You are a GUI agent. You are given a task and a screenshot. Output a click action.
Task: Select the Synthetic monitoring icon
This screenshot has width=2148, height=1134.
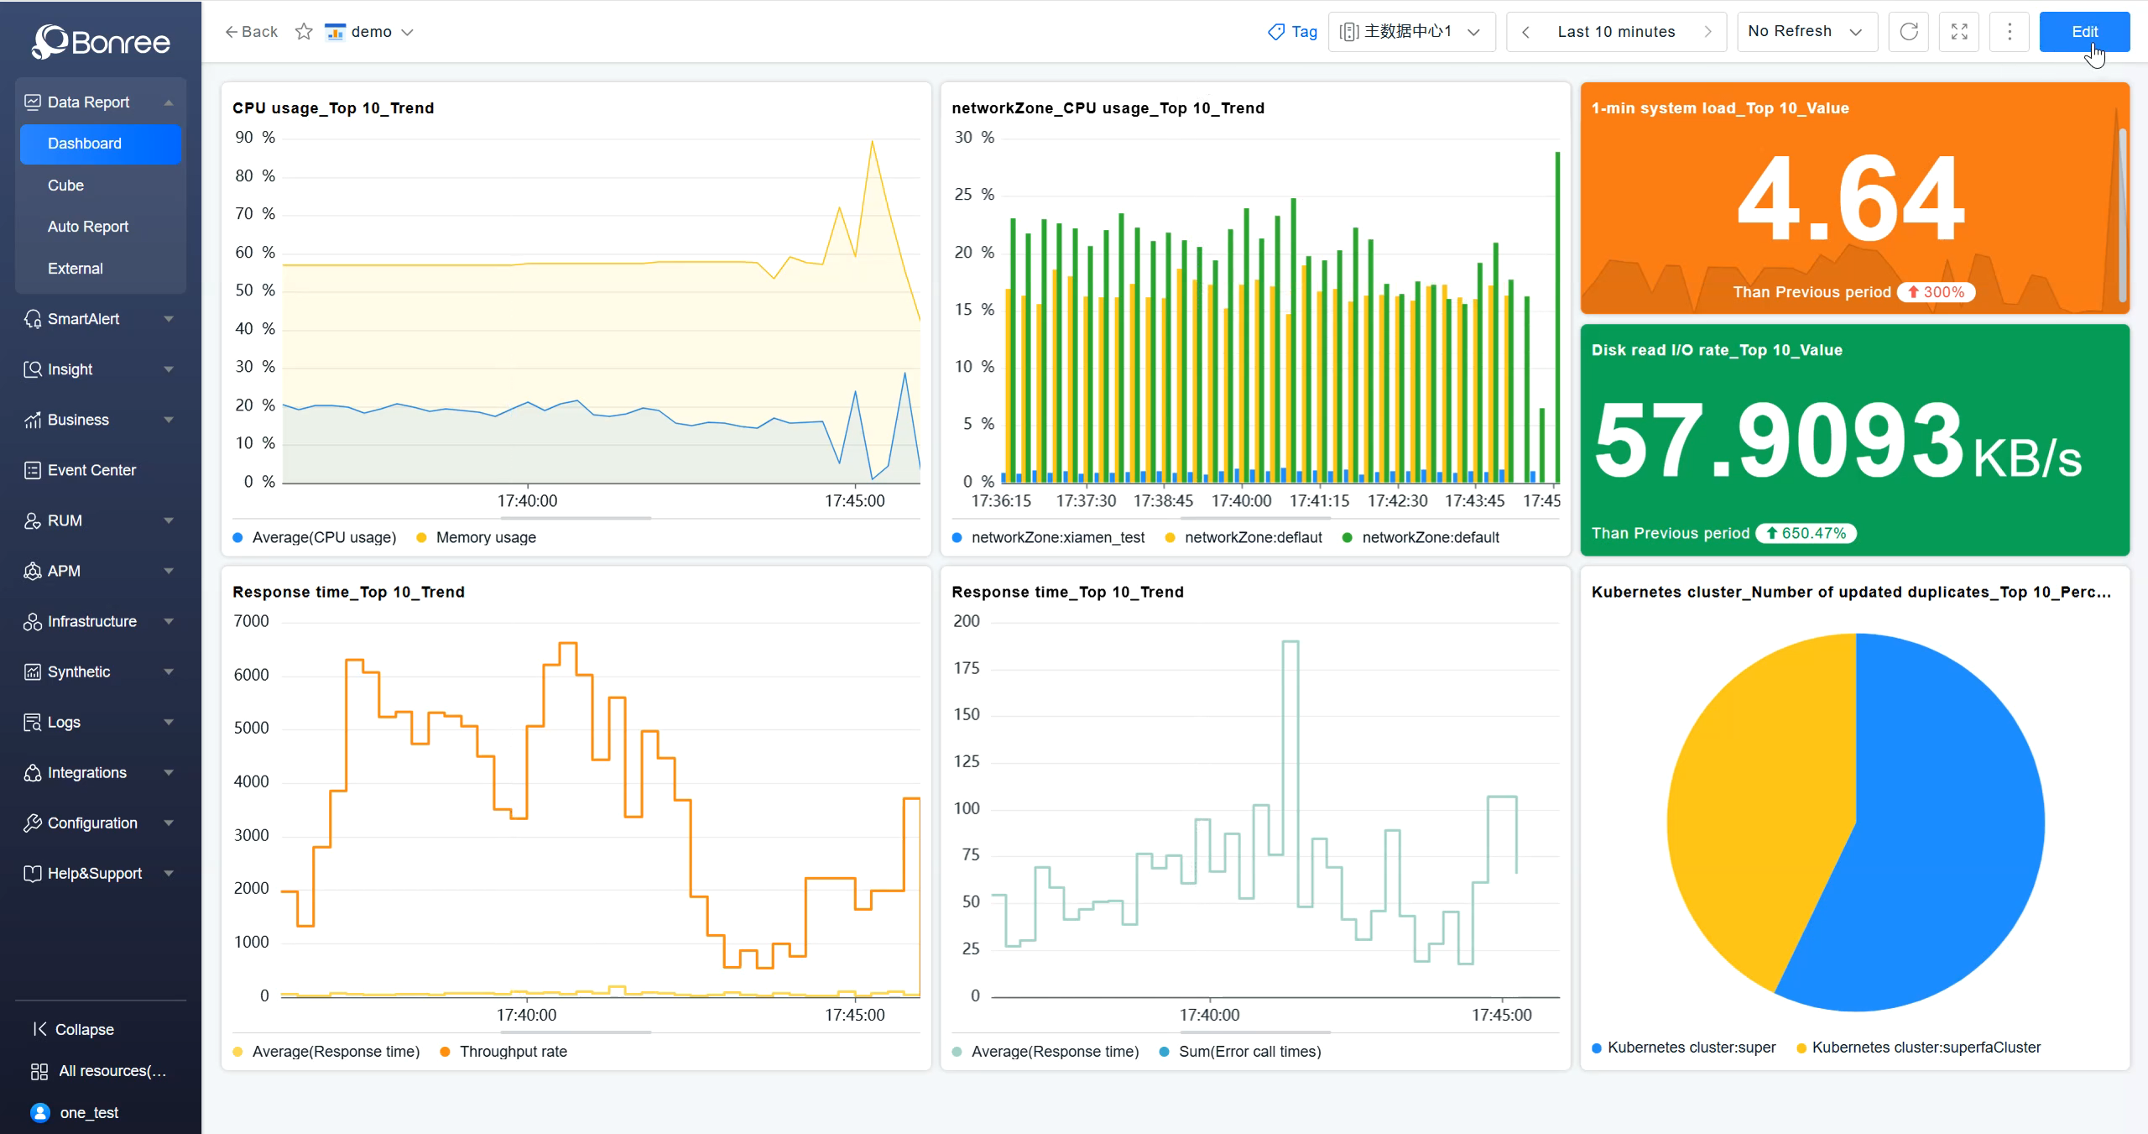33,672
